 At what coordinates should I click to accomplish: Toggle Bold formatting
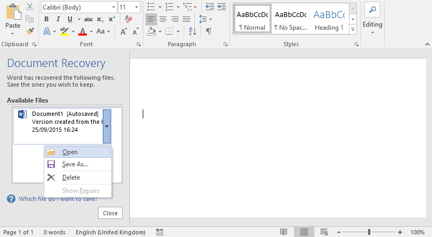click(x=46, y=19)
